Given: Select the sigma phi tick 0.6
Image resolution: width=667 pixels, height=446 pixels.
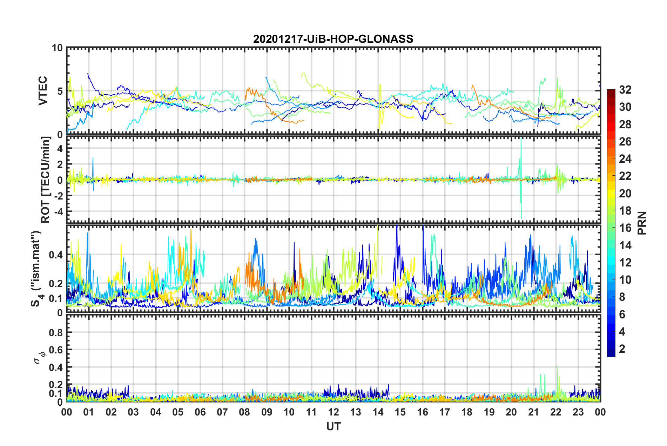Looking at the screenshot, I should 55,350.
